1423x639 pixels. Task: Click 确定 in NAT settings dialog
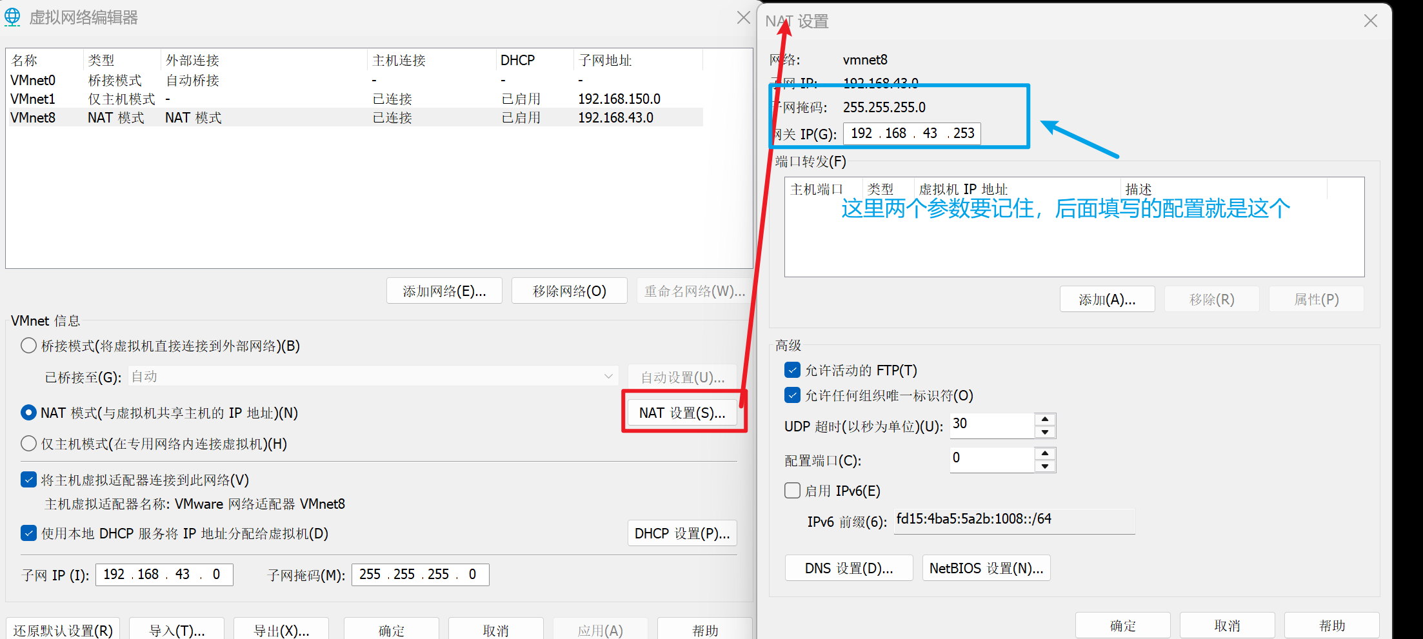pyautogui.click(x=1123, y=625)
